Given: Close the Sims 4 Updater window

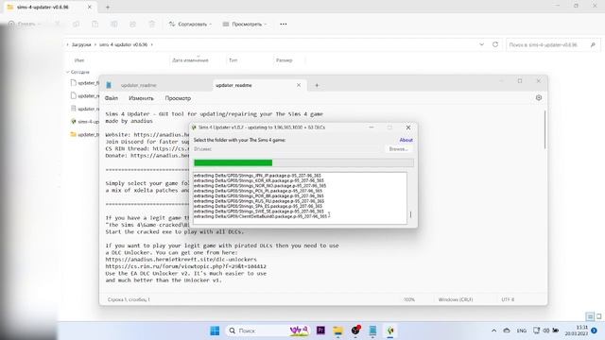Looking at the screenshot, I should coord(408,127).
